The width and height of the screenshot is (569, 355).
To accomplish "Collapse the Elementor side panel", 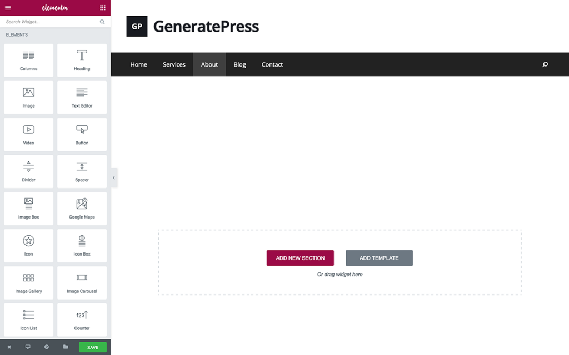I will point(114,178).
